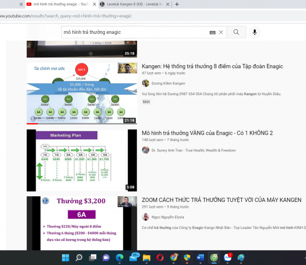Viewport: 306px width, 265px height.
Task: Open File Explorer folder icon on taskbar
Action: point(146,258)
